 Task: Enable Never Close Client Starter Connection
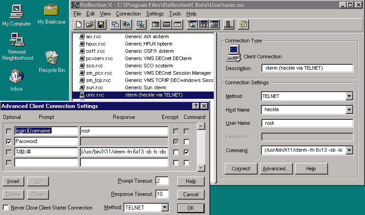[6, 208]
